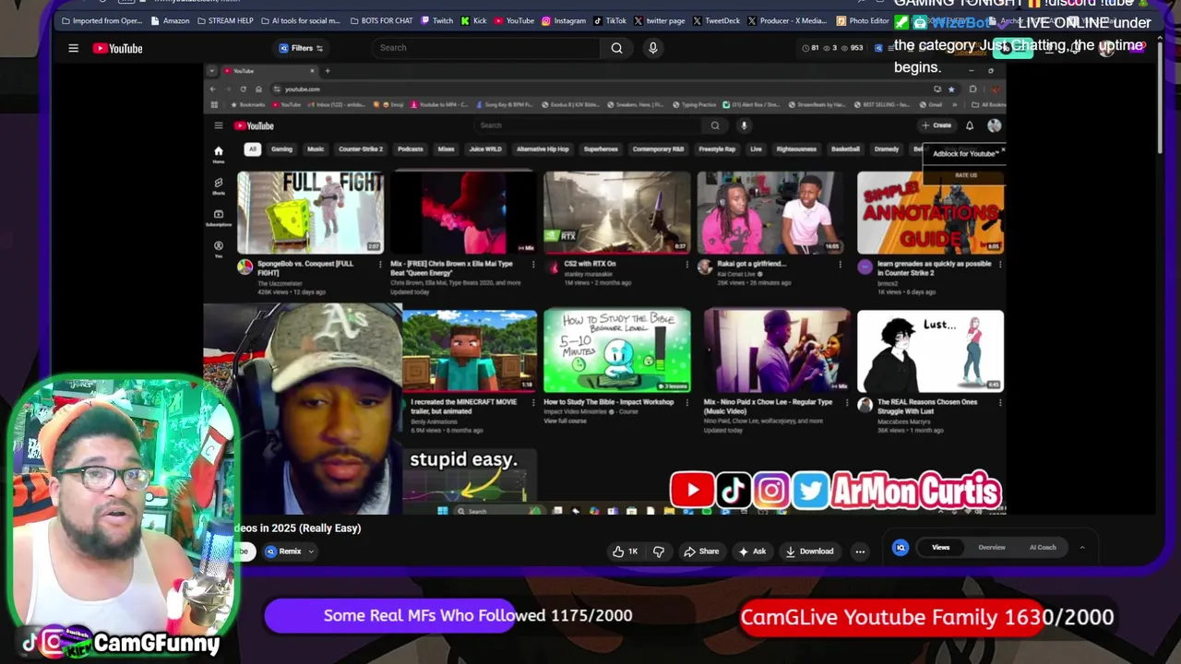The height and width of the screenshot is (664, 1181).
Task: Click the Create button in the inner YouTube header
Action: [936, 125]
